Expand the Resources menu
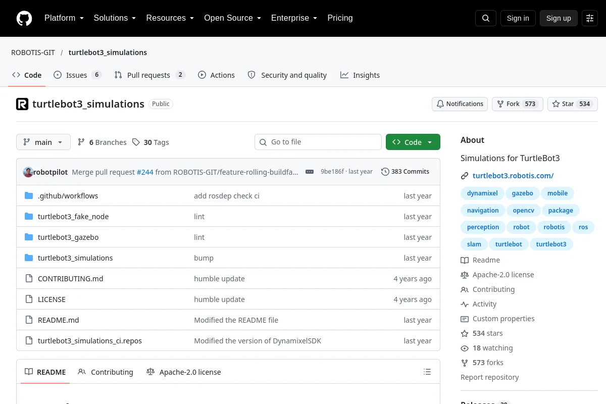606x404 pixels. (170, 18)
